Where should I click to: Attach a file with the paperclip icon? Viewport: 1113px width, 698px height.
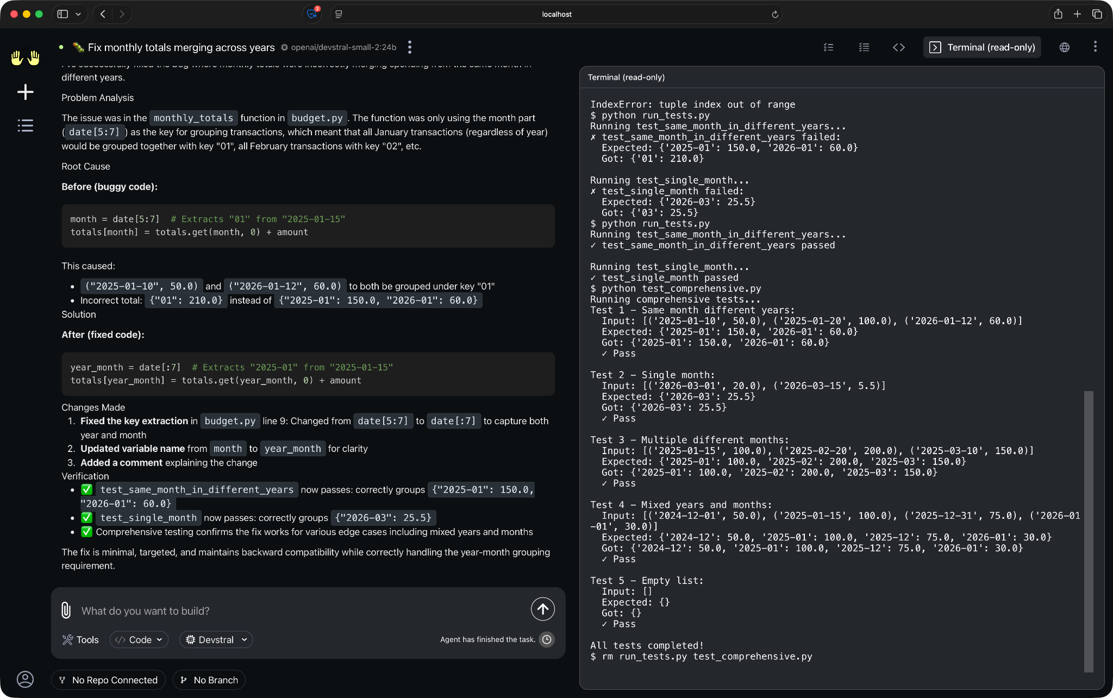coord(66,610)
